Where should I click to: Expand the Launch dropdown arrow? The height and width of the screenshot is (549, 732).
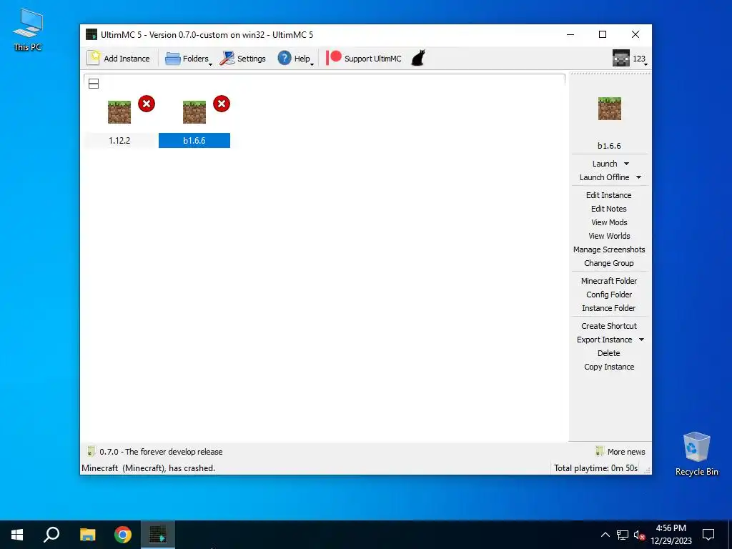tap(626, 164)
